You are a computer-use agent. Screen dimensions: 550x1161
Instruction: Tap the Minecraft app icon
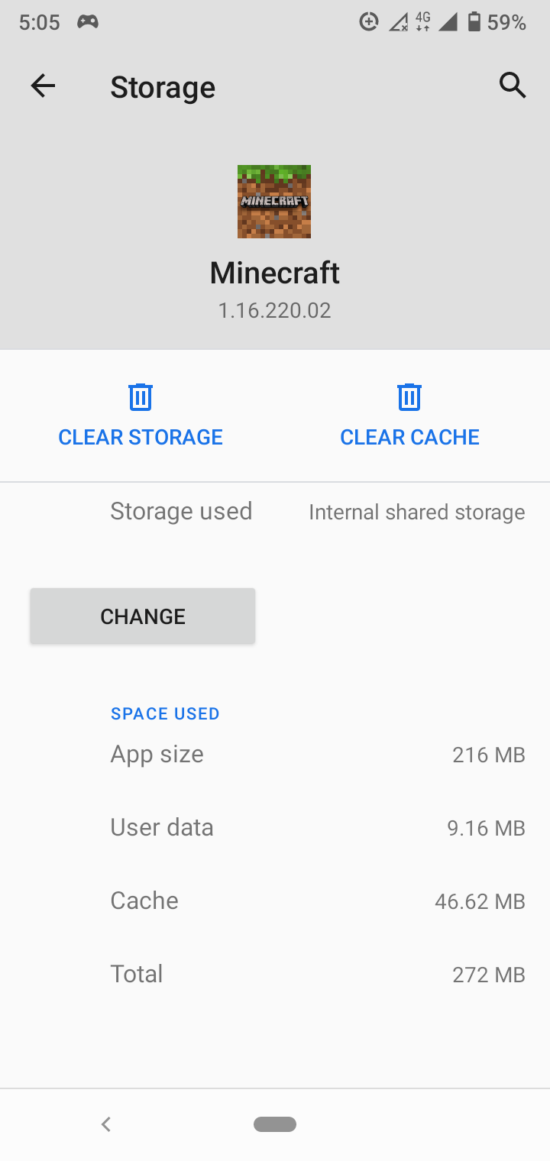coord(274,202)
